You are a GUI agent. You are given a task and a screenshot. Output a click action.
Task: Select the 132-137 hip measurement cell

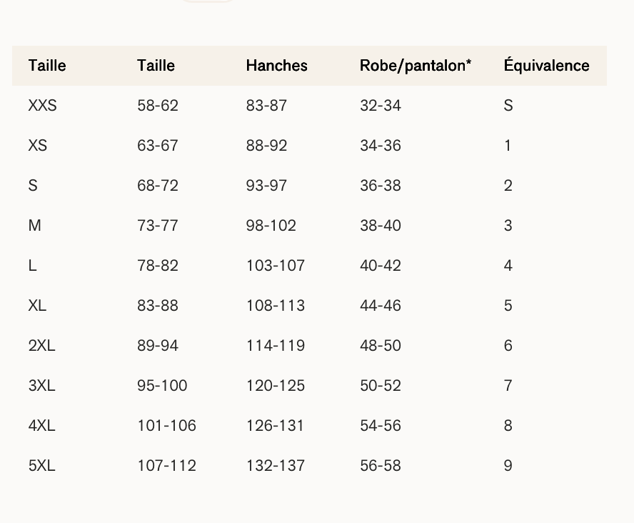tap(275, 466)
